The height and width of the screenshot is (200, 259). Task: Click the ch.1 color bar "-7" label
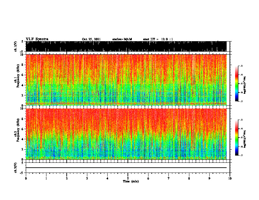[241, 101]
